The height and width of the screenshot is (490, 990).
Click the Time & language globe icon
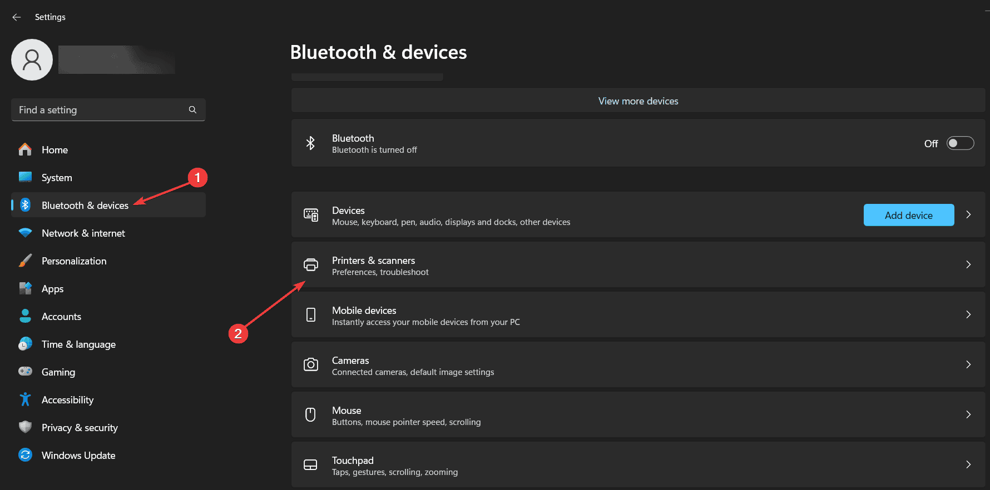(25, 344)
